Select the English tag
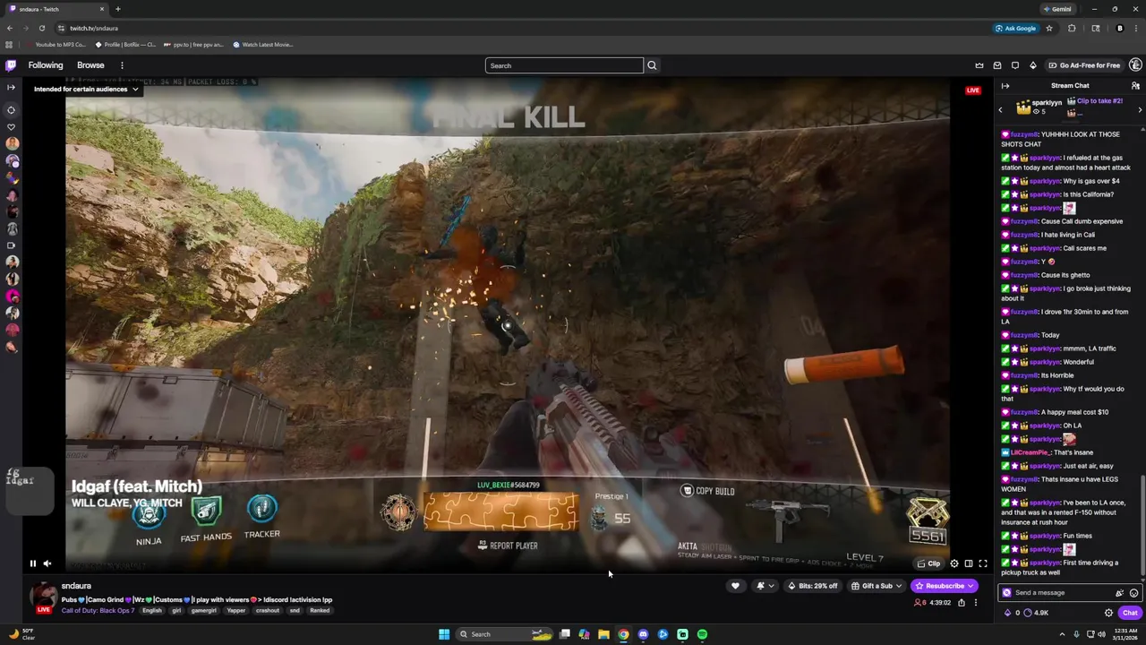1146x645 pixels. pyautogui.click(x=152, y=611)
